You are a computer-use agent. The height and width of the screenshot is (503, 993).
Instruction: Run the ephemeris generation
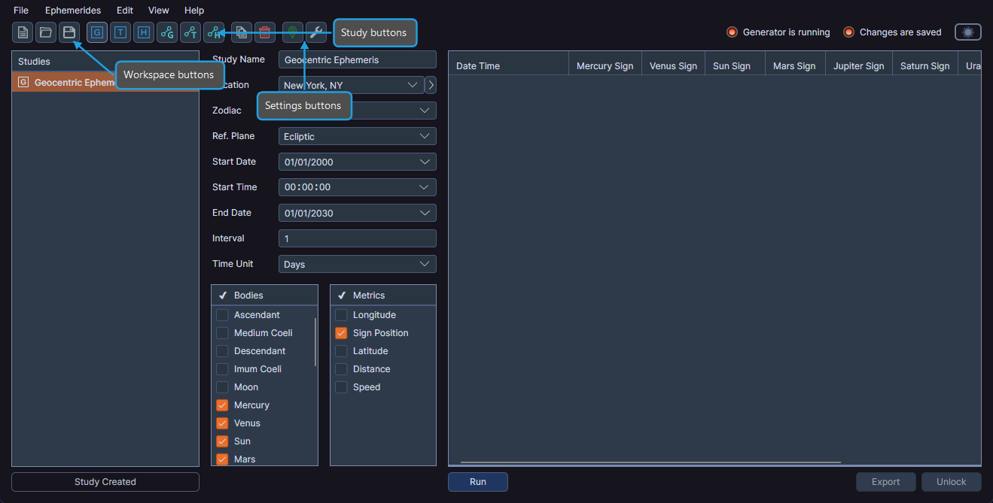coord(477,481)
